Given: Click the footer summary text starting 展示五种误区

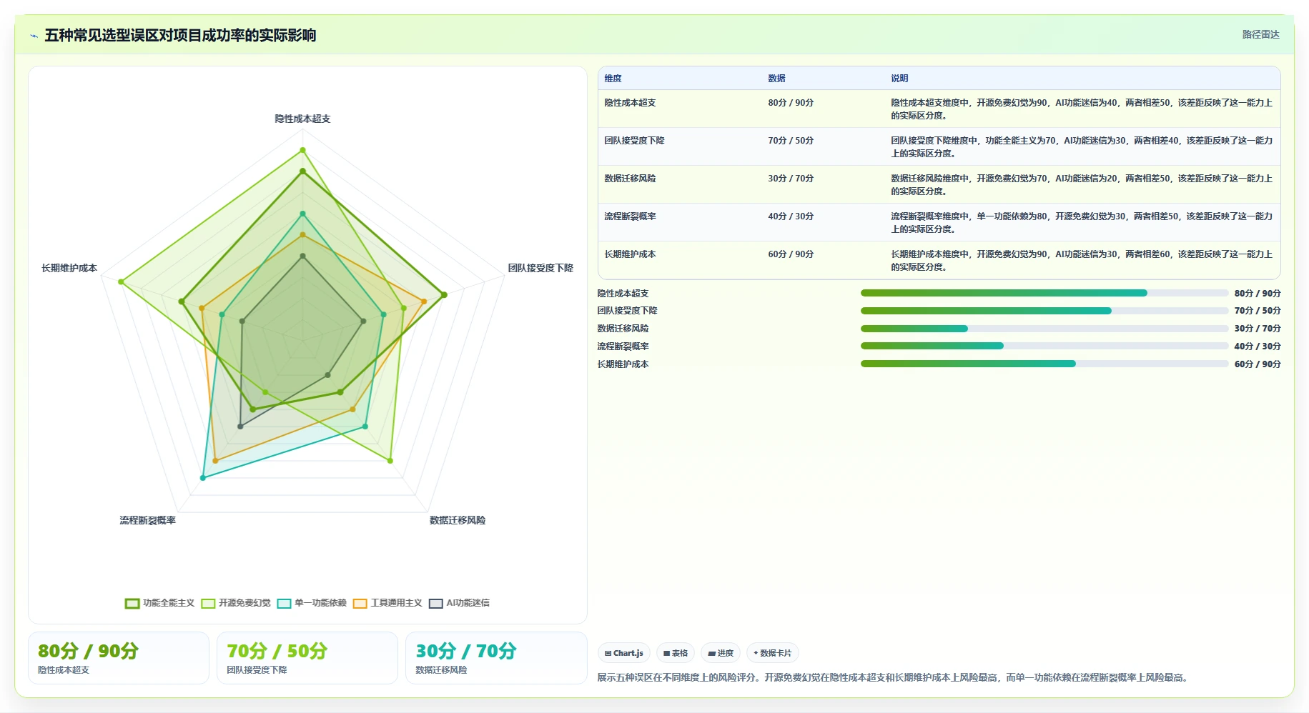Looking at the screenshot, I should coord(894,677).
